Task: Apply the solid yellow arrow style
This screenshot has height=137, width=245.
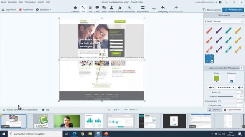Action: [238, 30]
